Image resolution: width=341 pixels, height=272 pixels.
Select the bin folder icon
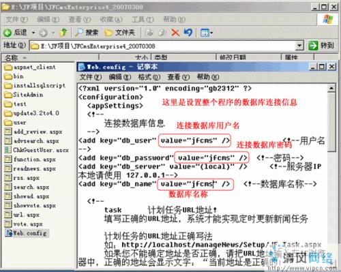point(8,76)
